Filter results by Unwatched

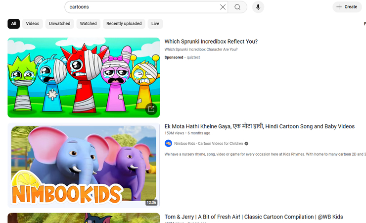click(x=59, y=24)
